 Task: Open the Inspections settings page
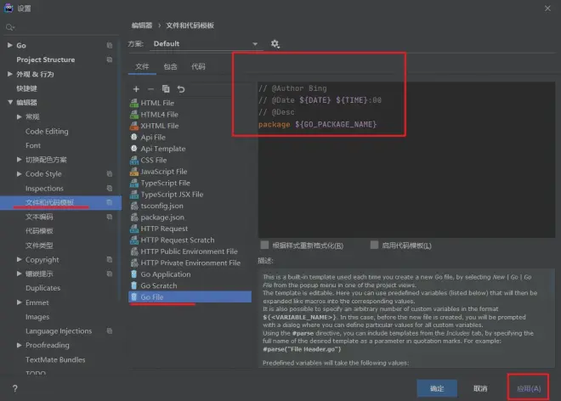pos(44,188)
